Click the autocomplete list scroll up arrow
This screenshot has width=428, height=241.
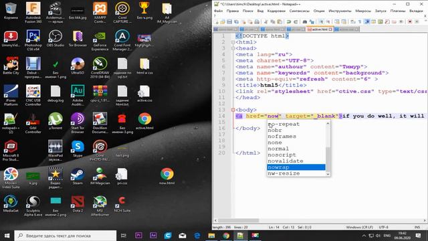(x=328, y=123)
